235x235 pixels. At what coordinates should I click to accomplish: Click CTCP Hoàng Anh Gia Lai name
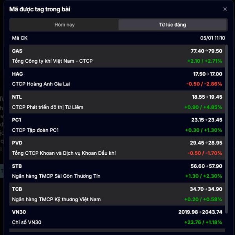click(41, 84)
